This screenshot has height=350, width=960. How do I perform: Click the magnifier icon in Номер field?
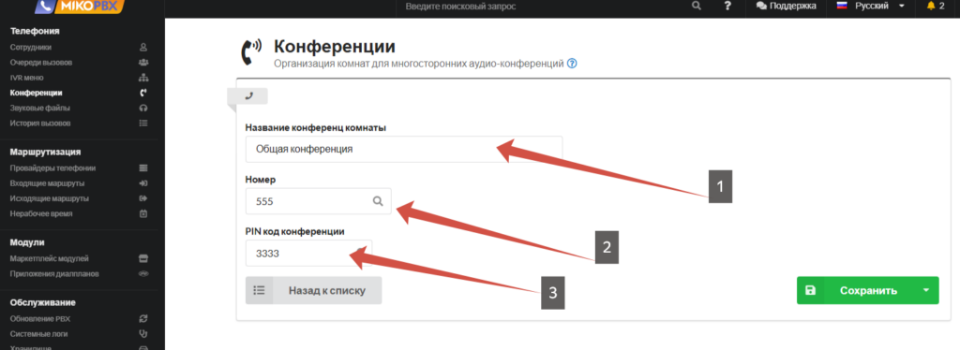(x=378, y=201)
